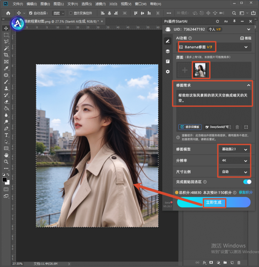Change screen mode icon in toolbox
Viewport: 259px width, 267px height.
click(6, 196)
